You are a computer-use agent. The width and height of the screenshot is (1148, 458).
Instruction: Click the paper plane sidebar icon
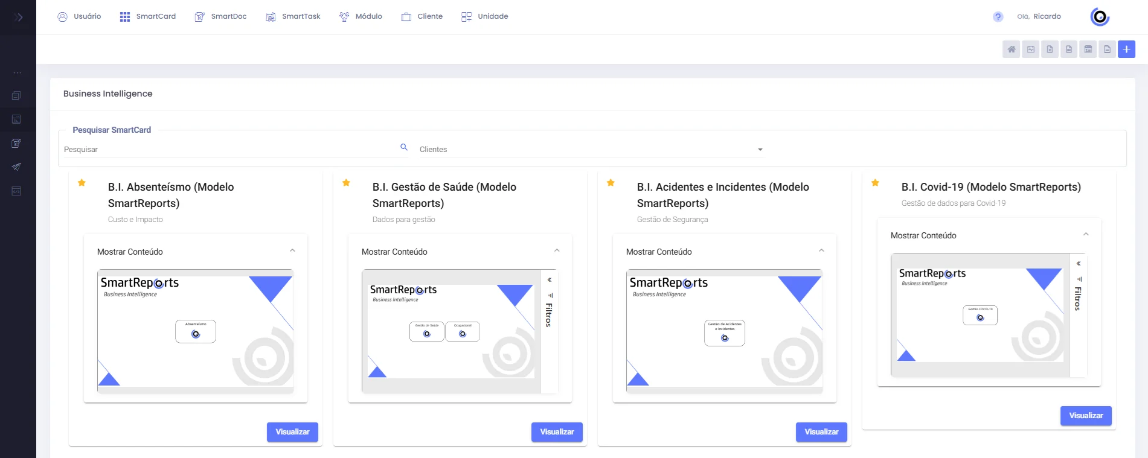click(16, 167)
